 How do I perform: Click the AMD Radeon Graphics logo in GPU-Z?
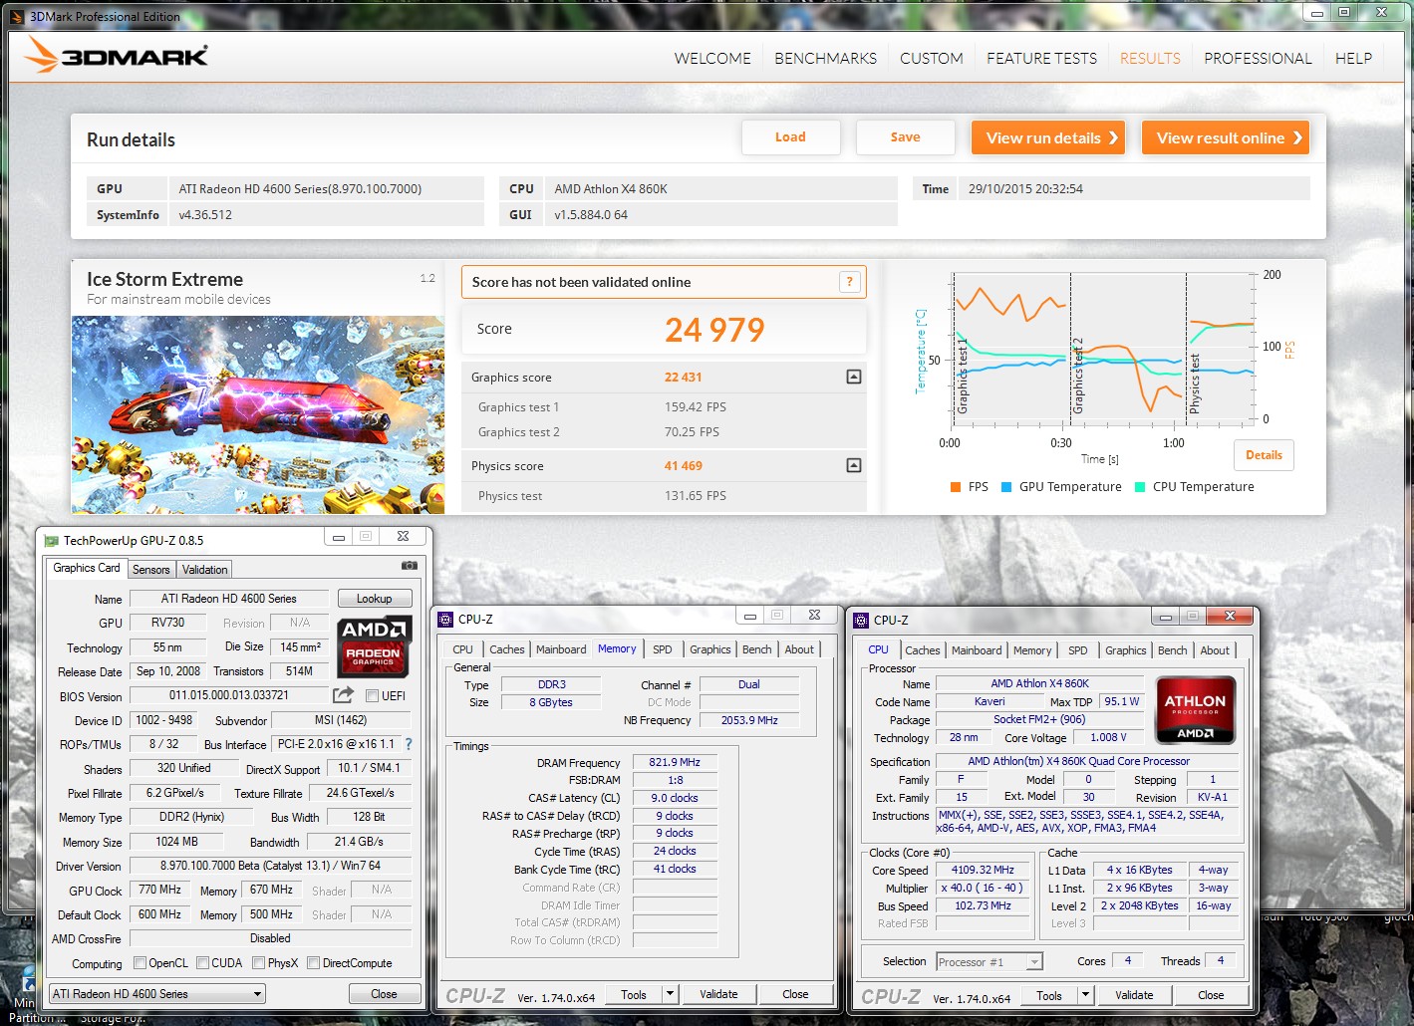point(375,647)
